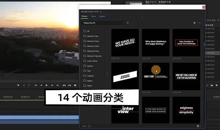Viewport: 220px width, 130px height.
Task: Add a new pack with plus icon
Action: click(x=128, y=23)
